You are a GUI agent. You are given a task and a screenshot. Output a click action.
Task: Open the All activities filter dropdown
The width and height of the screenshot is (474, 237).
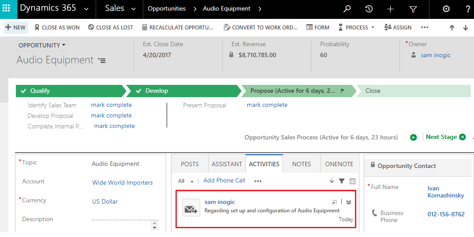point(185,181)
